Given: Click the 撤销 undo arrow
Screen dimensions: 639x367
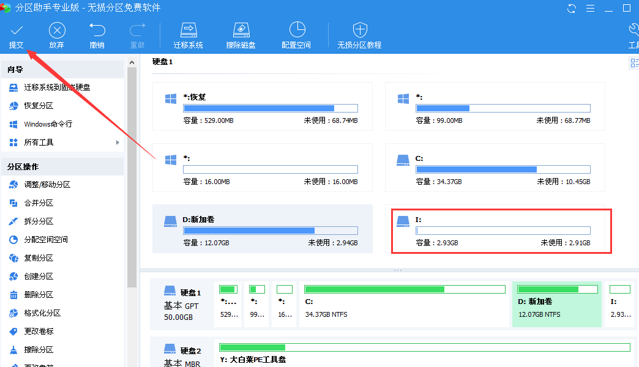Looking at the screenshot, I should click(x=97, y=31).
